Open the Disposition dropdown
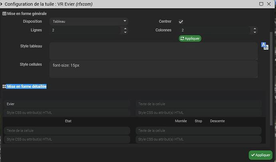Viewport: 276px width, 162px height. (x=89, y=21)
